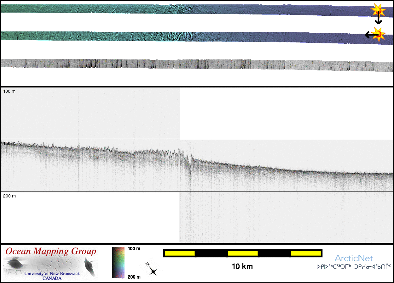
Task: Click the Ocean Mapping Group logo title
Action: click(x=51, y=252)
